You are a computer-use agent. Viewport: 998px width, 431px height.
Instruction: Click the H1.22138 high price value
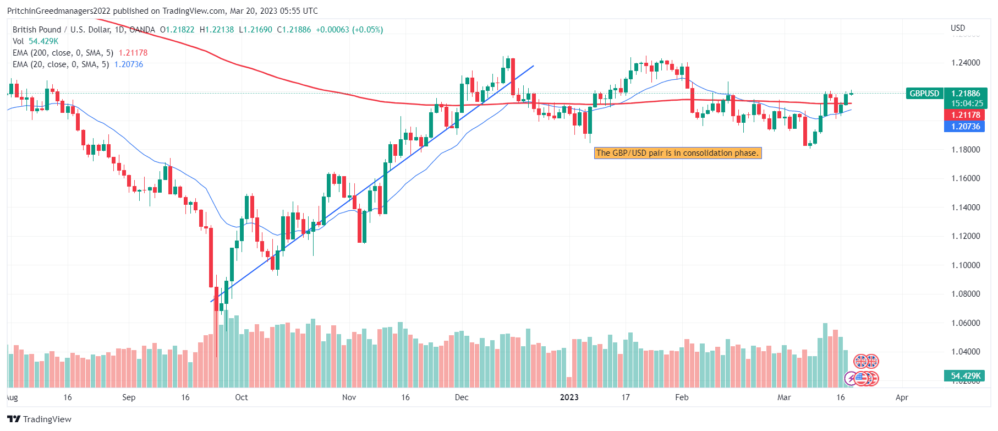[x=217, y=30]
